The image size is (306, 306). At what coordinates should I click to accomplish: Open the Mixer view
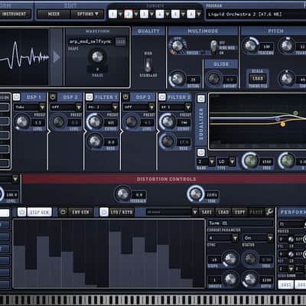(x=54, y=15)
